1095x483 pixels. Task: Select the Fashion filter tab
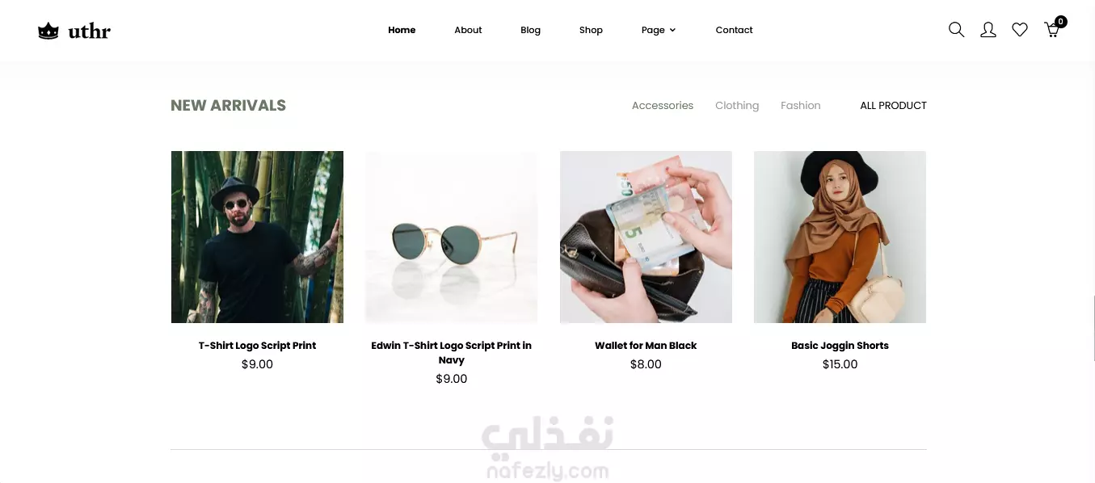coord(800,105)
